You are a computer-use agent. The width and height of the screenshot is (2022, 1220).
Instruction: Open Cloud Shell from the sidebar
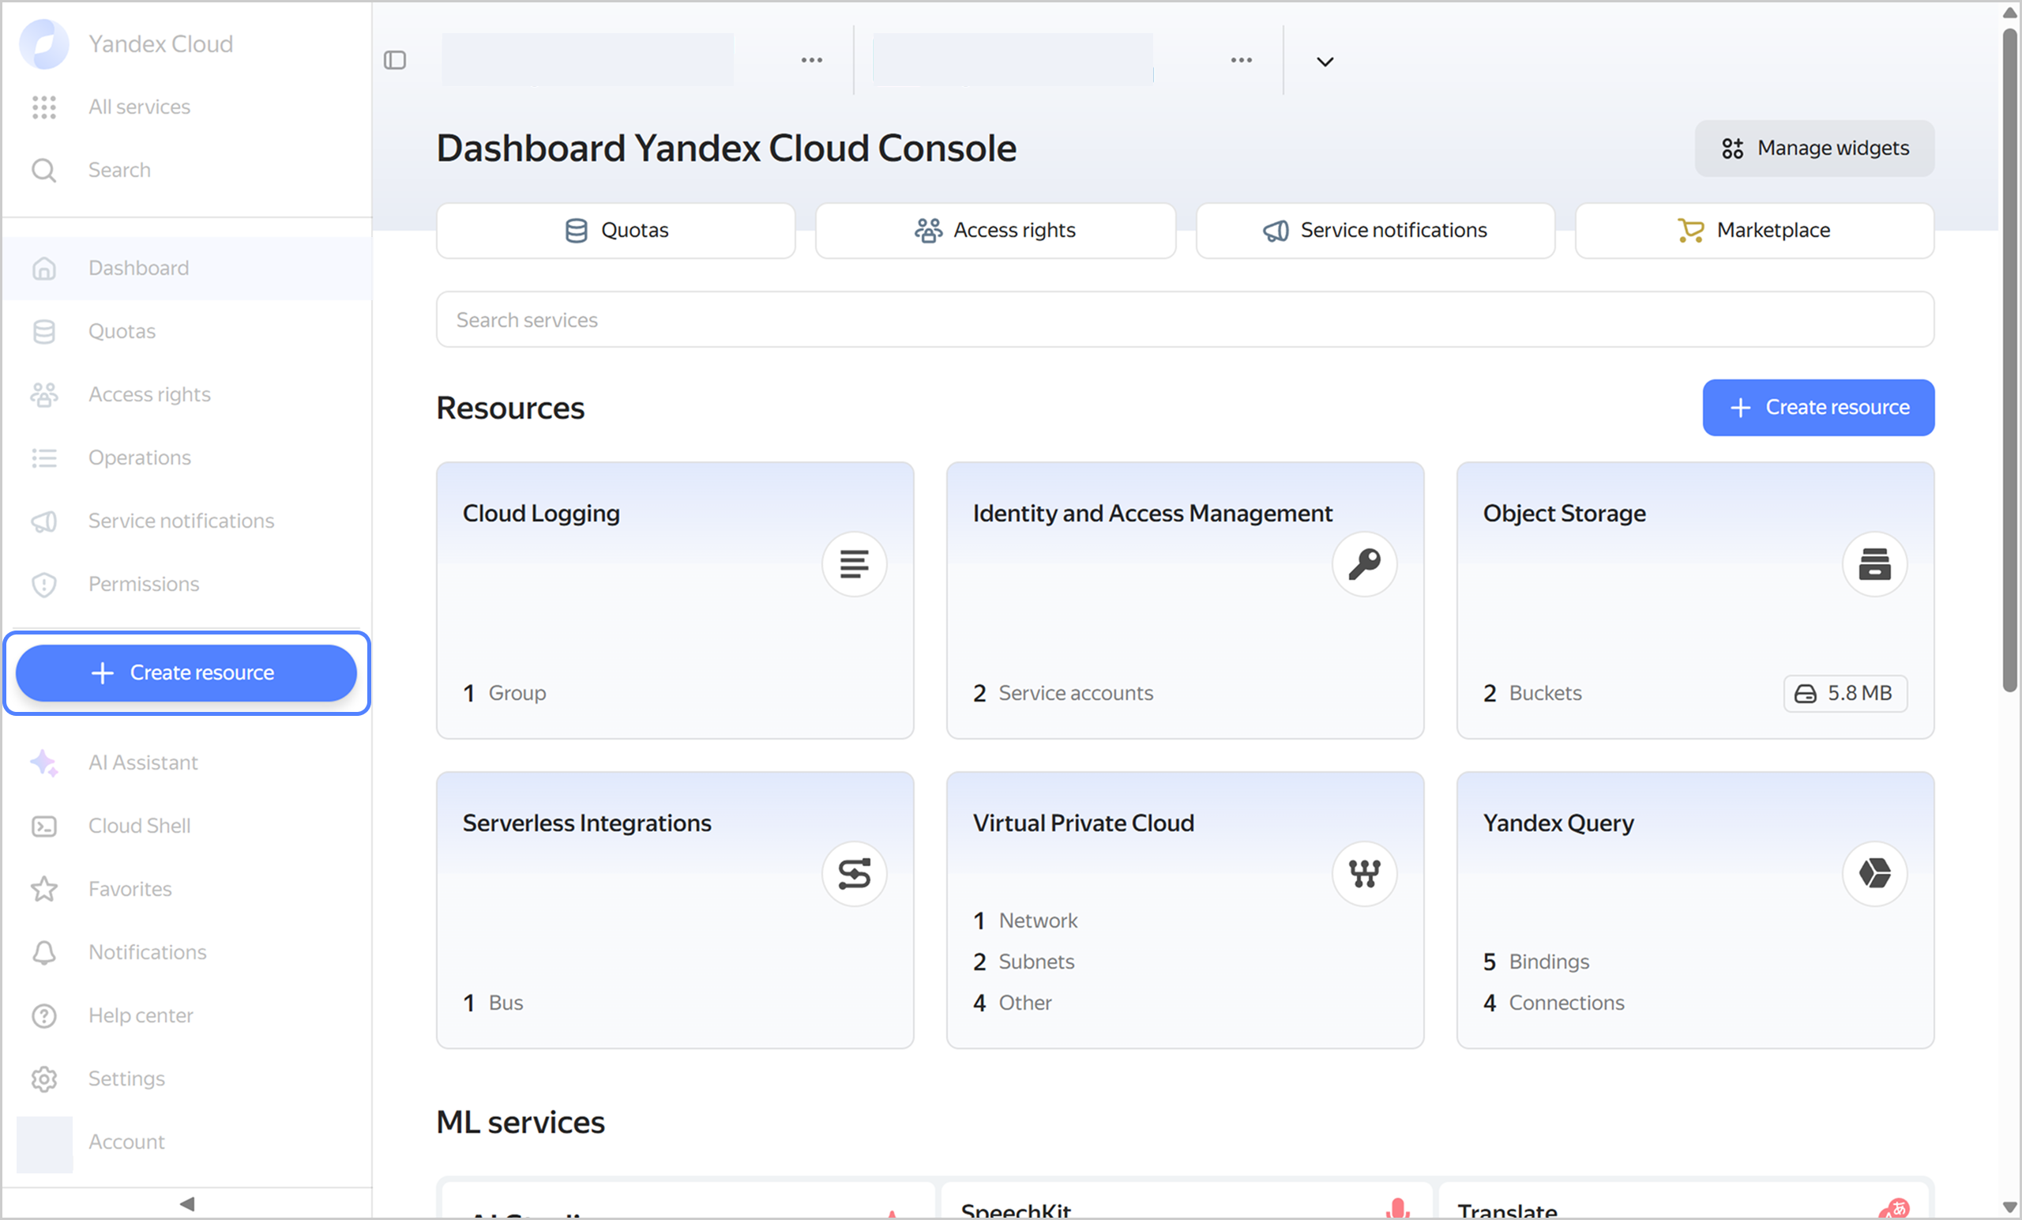click(x=140, y=825)
